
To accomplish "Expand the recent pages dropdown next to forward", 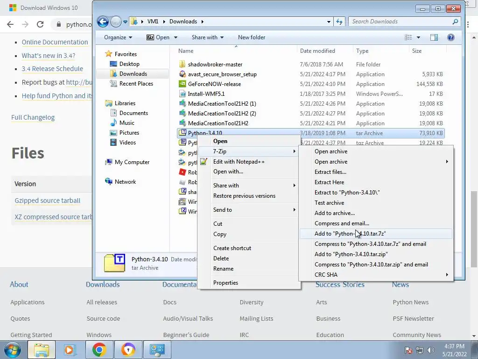I will [125, 22].
